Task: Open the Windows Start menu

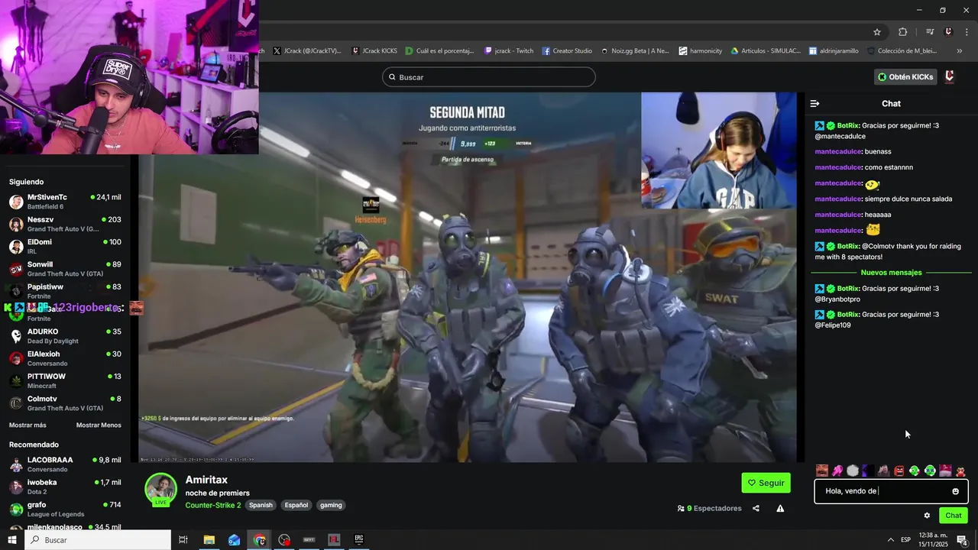Action: tap(11, 540)
